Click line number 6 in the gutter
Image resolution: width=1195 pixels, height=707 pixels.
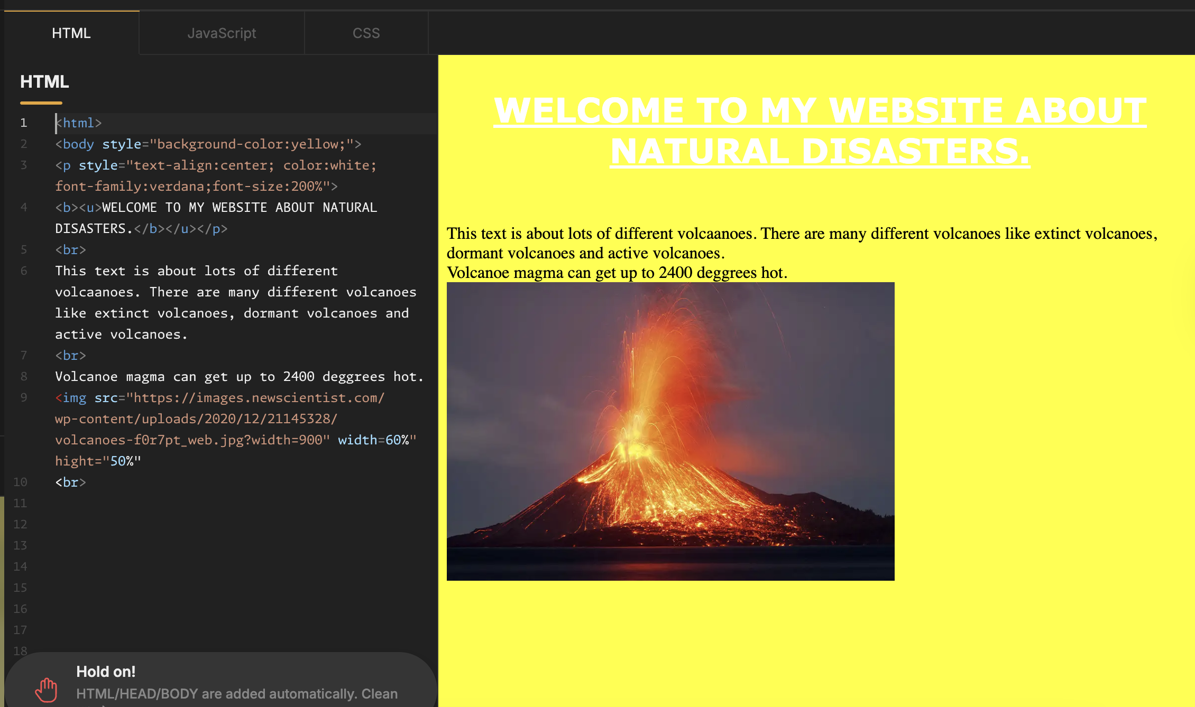23,271
